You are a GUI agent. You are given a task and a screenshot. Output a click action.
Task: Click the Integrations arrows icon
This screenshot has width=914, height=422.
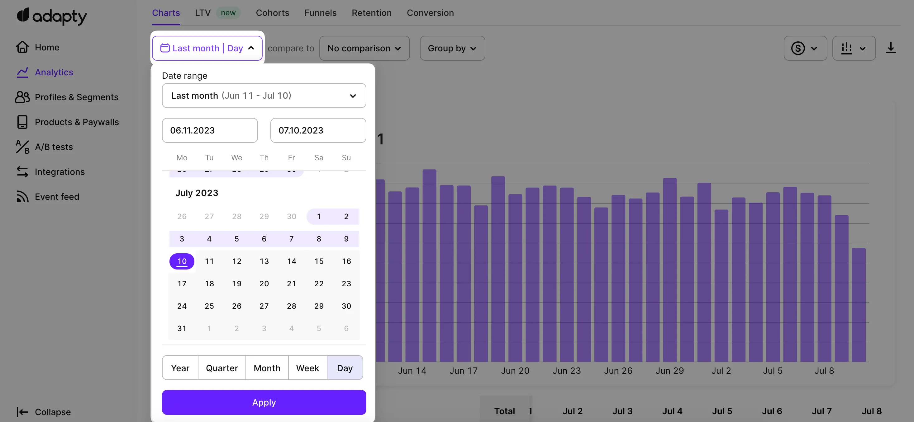pos(22,172)
